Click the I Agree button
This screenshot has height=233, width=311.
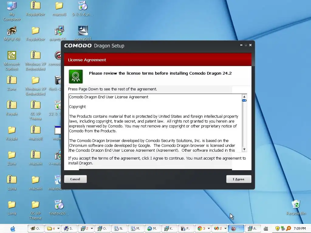pos(239,179)
